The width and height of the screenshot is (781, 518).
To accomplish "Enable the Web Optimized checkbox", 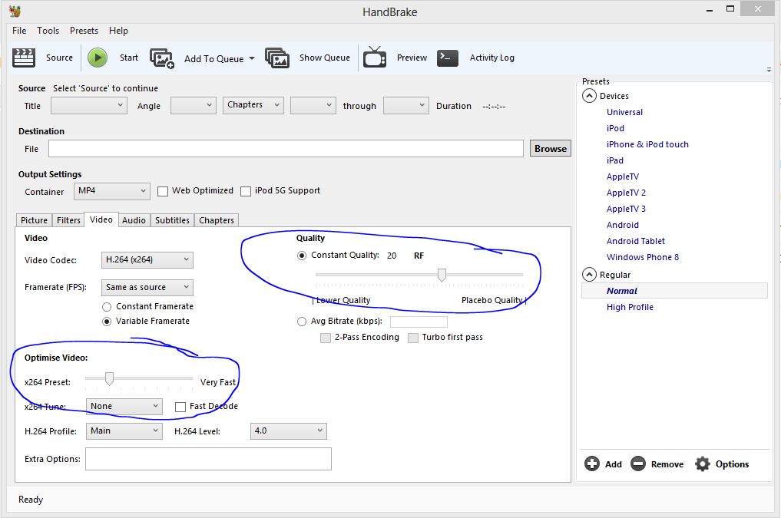I will (163, 191).
